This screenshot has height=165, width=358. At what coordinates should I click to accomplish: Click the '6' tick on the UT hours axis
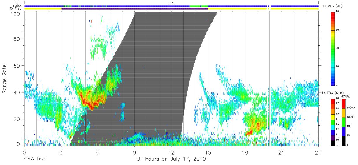coord(98,152)
